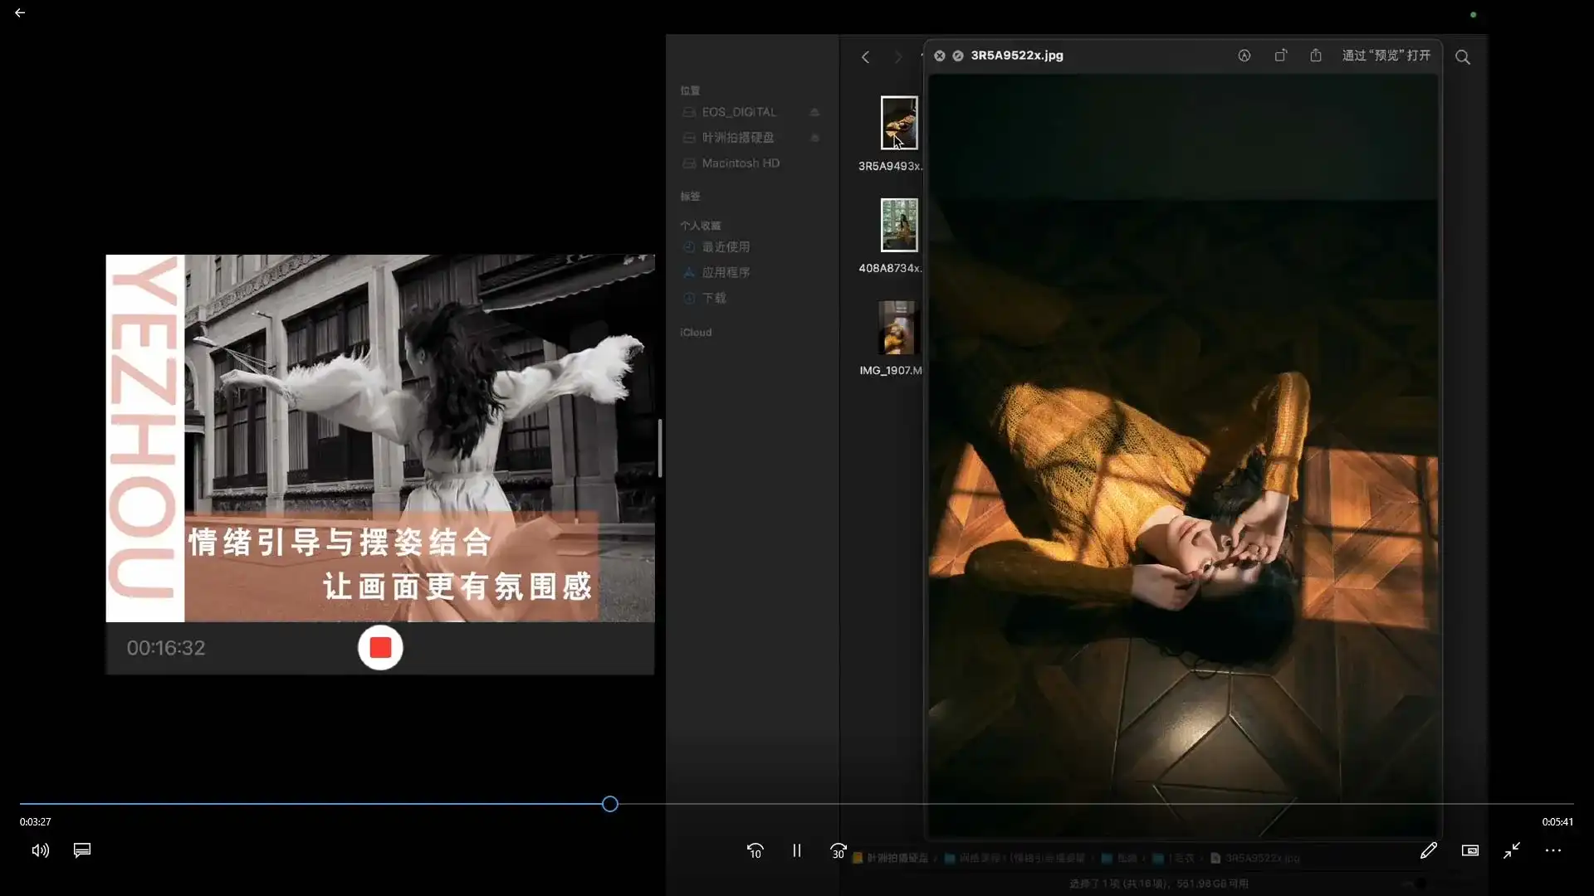This screenshot has height=896, width=1594.
Task: Exit full screen mode
Action: (x=1512, y=850)
